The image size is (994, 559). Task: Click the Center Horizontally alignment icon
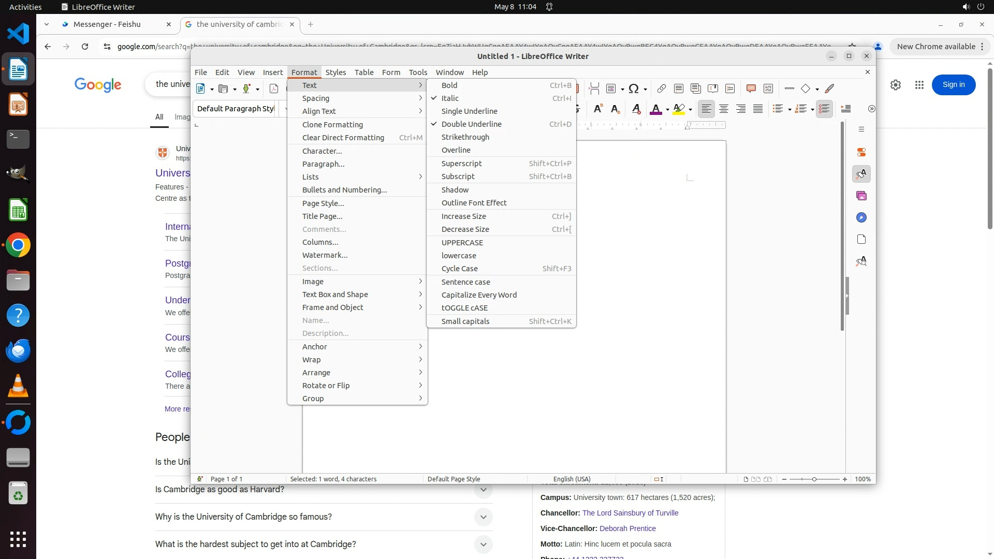click(724, 109)
